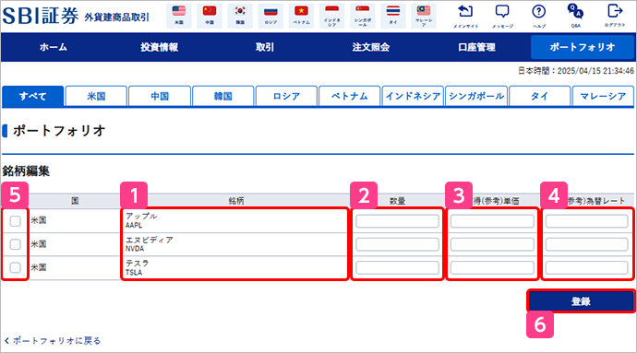637x353 pixels.
Task: Tick the checkbox for エヌビディア NVDA row
Action: click(16, 244)
